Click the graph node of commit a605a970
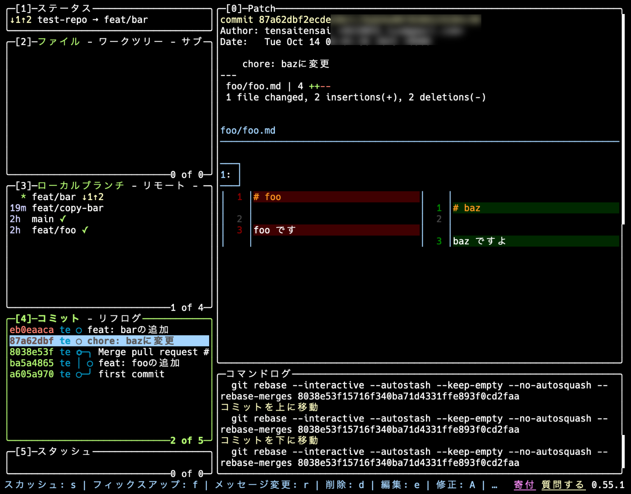This screenshot has height=494, width=631. (x=79, y=375)
